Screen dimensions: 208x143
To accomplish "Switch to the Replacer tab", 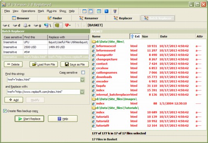I will (123, 18).
